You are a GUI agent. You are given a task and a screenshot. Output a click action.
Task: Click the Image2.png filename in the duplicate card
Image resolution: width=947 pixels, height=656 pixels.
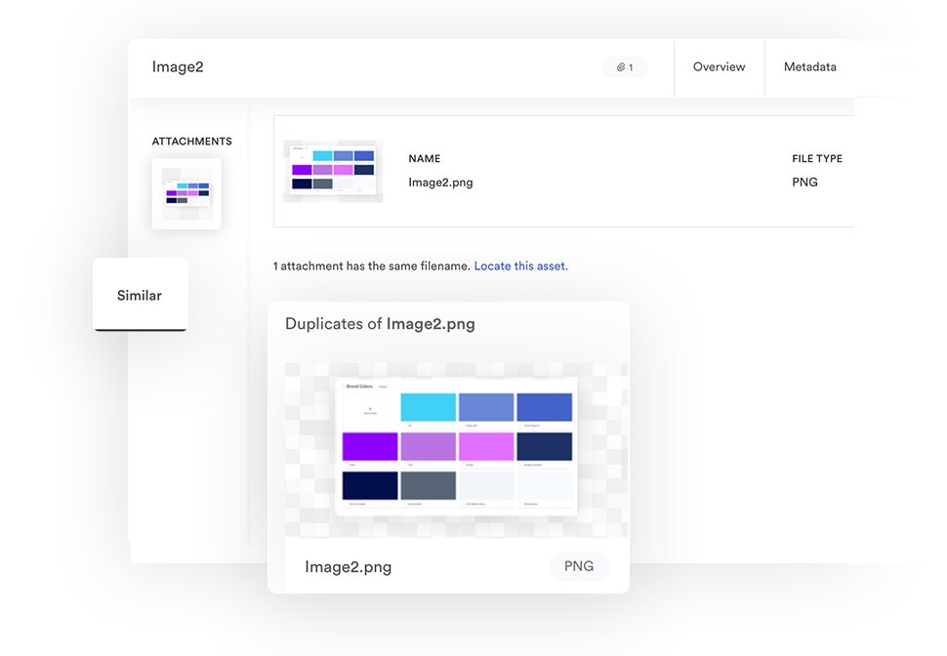click(x=348, y=566)
